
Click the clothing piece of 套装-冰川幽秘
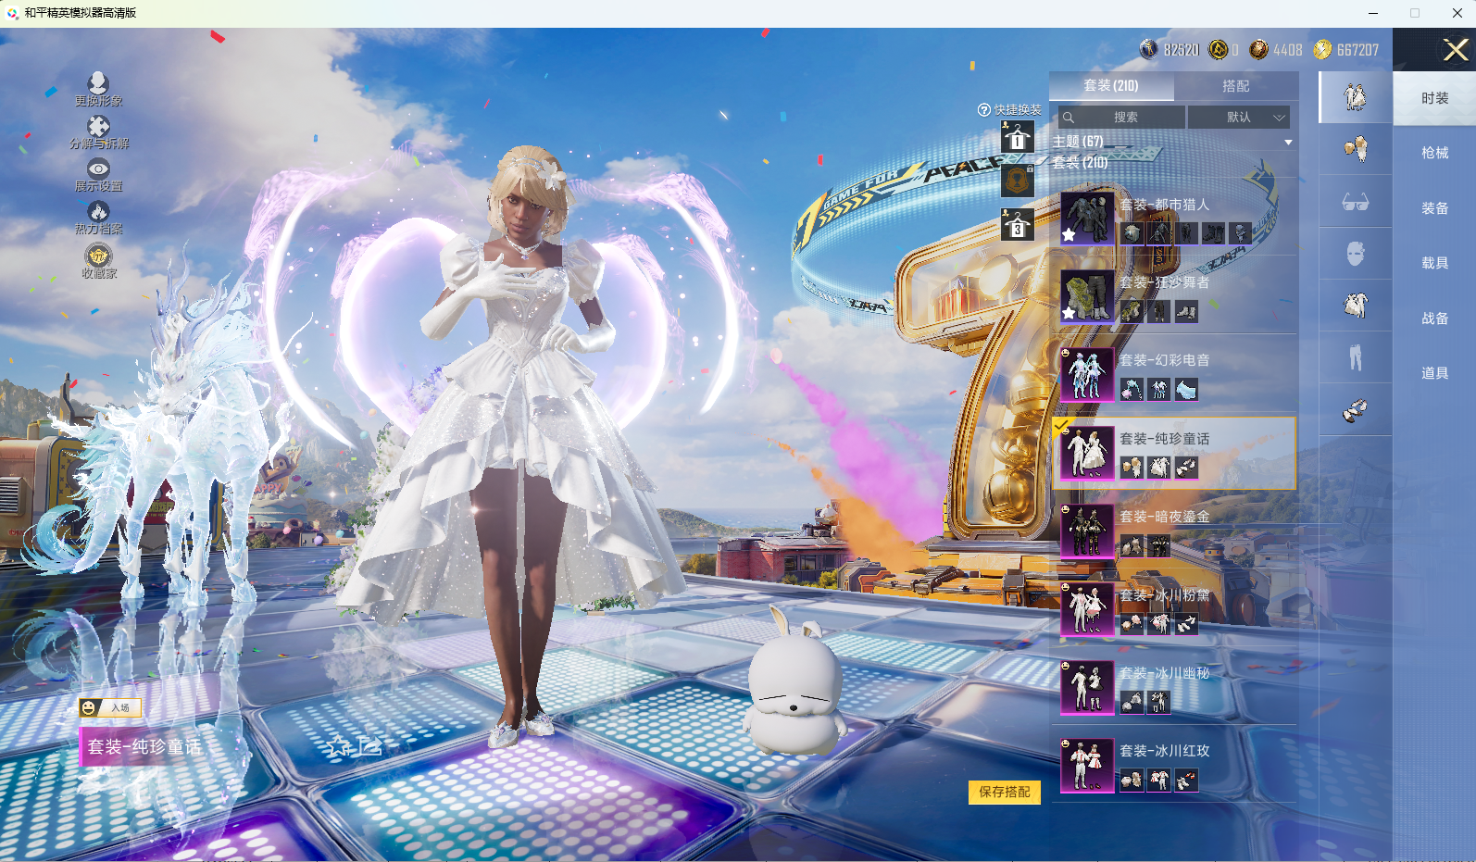pyautogui.click(x=1159, y=703)
